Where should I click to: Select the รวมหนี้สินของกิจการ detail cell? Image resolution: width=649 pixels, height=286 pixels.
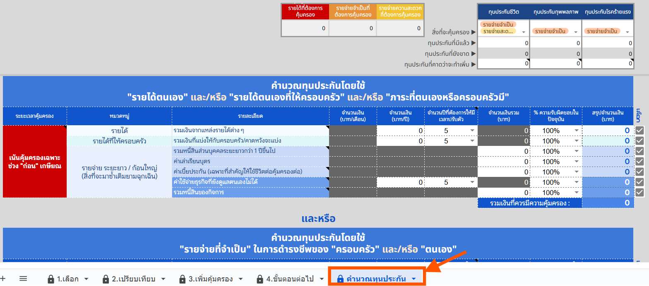[250, 193]
